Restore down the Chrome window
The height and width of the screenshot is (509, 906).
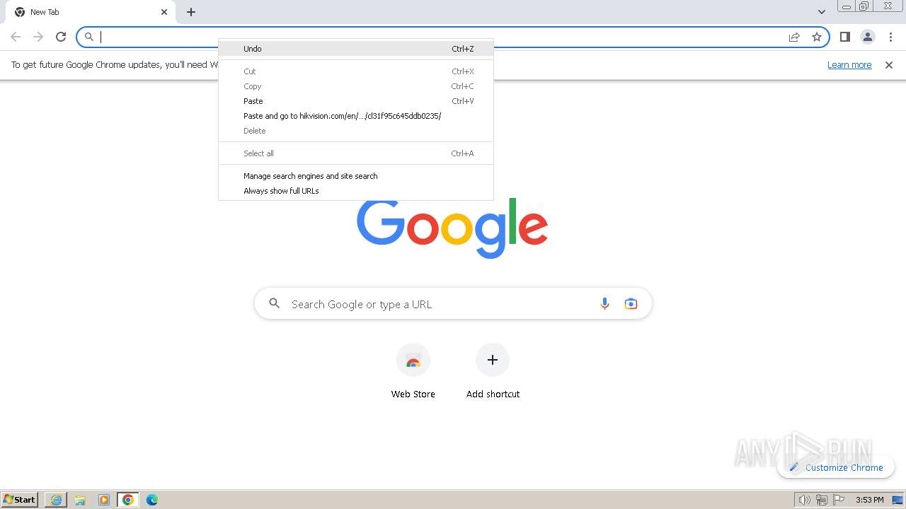coord(864,6)
